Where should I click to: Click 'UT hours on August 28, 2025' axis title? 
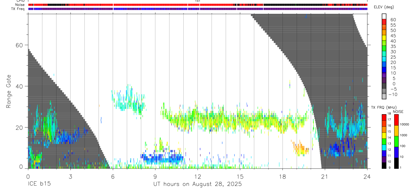click(x=197, y=184)
